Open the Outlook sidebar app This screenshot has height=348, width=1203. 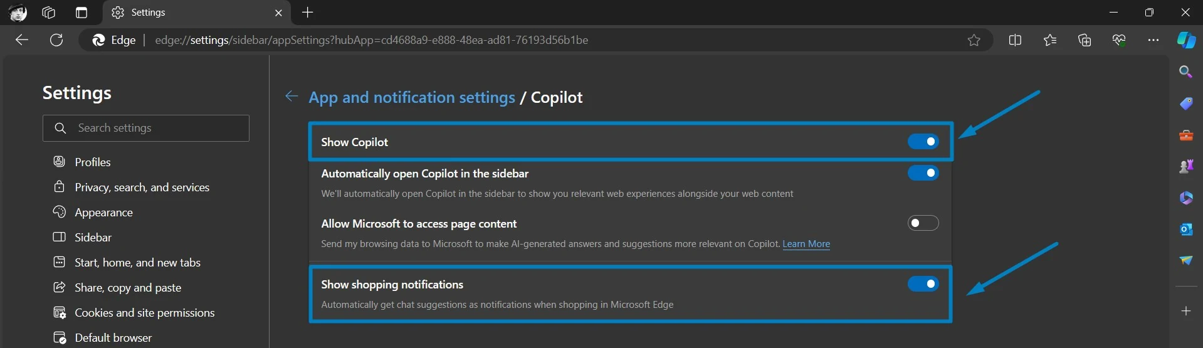tap(1185, 229)
